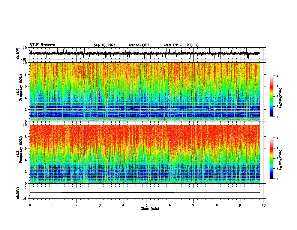Click the ch.1 "Frequency (kHz)" axis label

click(21, 87)
